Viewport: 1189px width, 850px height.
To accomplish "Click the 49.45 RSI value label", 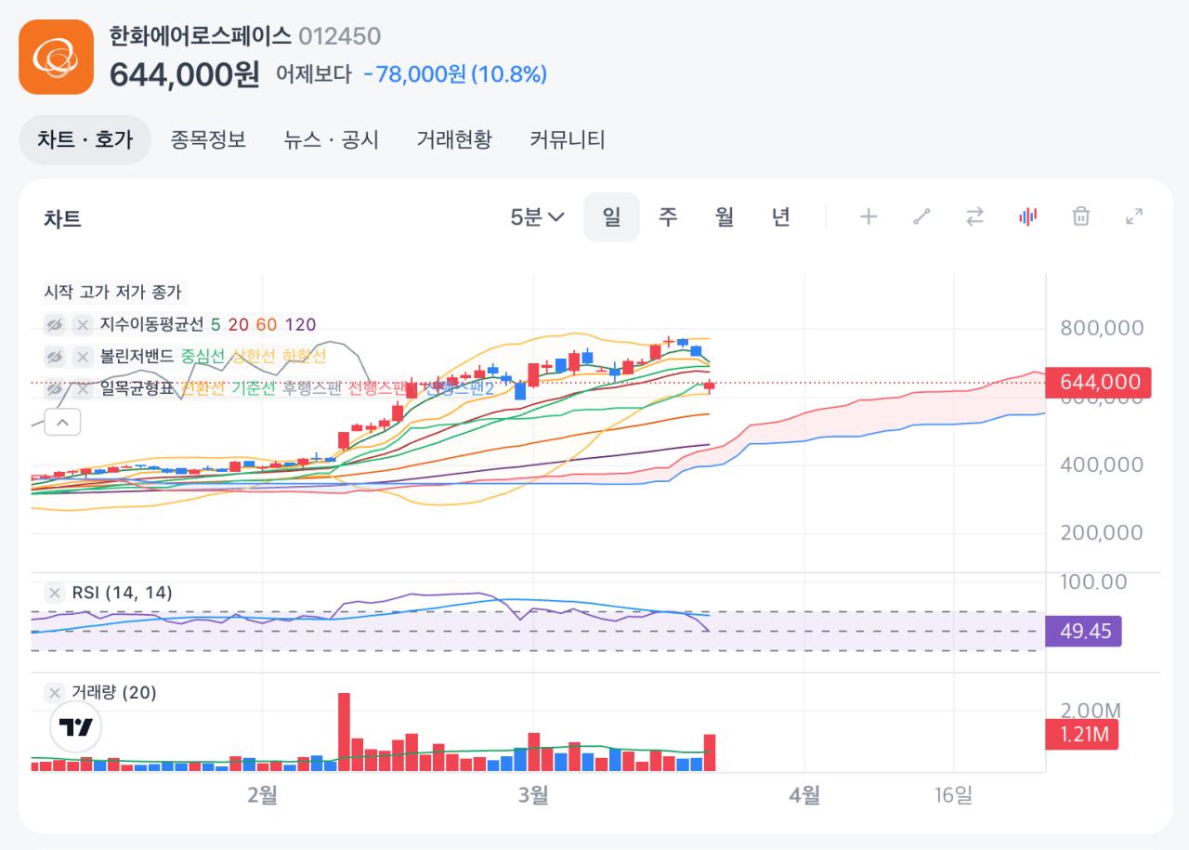I will tap(1084, 632).
